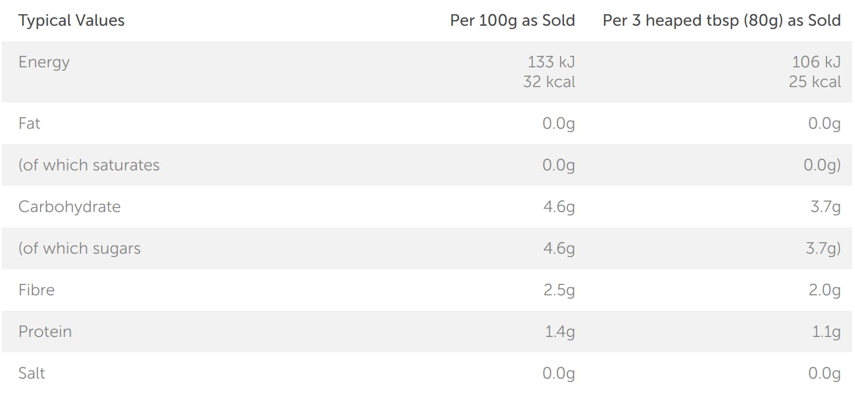Image resolution: width=855 pixels, height=400 pixels.
Task: Click Fibre's '2.0g' per-serving value
Action: 824,290
